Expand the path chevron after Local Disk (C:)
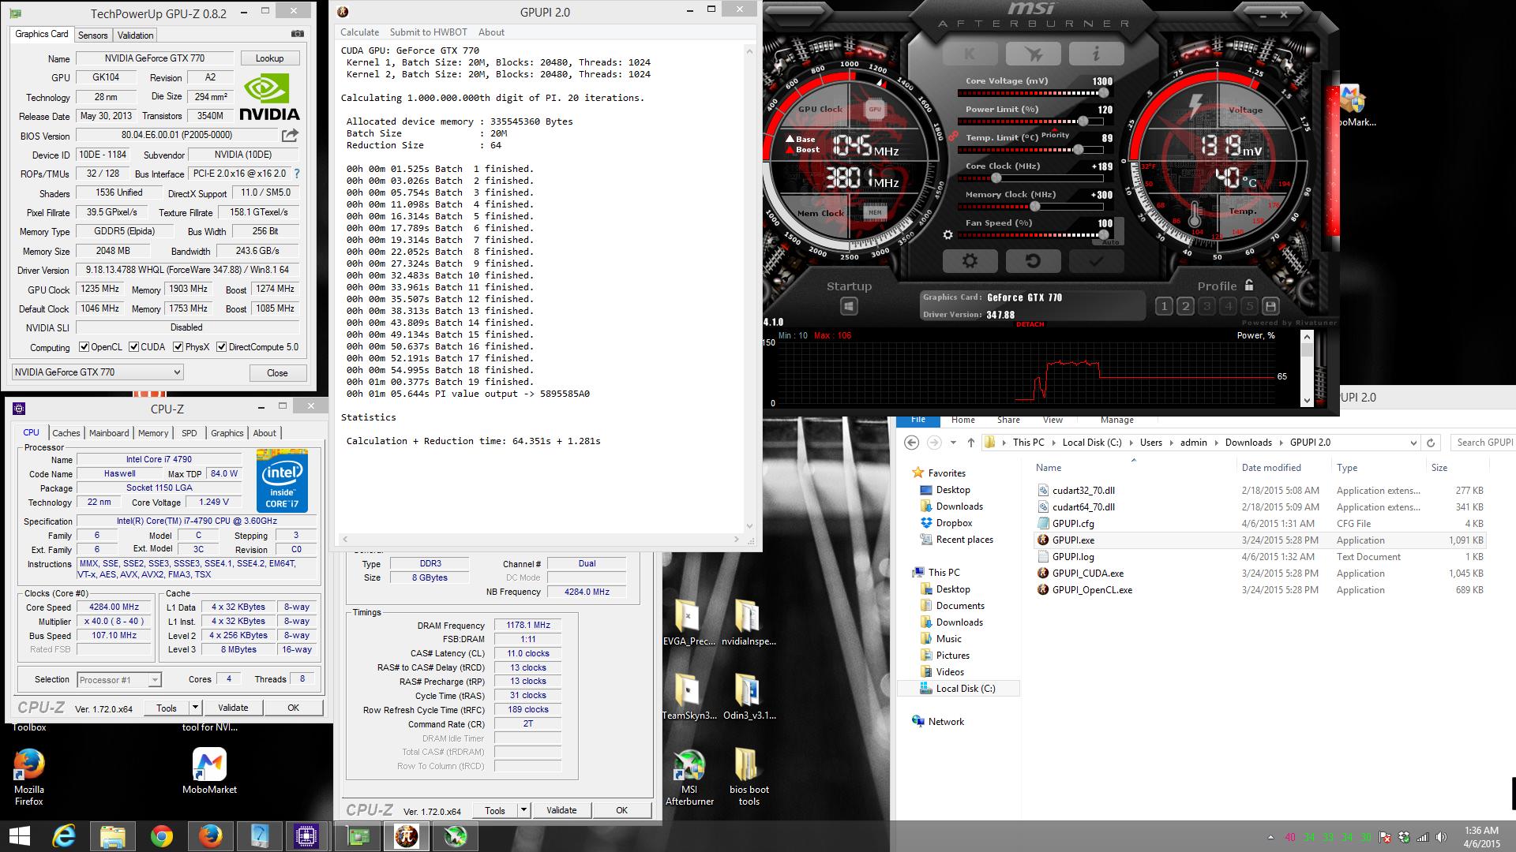This screenshot has width=1516, height=852. click(x=1131, y=443)
